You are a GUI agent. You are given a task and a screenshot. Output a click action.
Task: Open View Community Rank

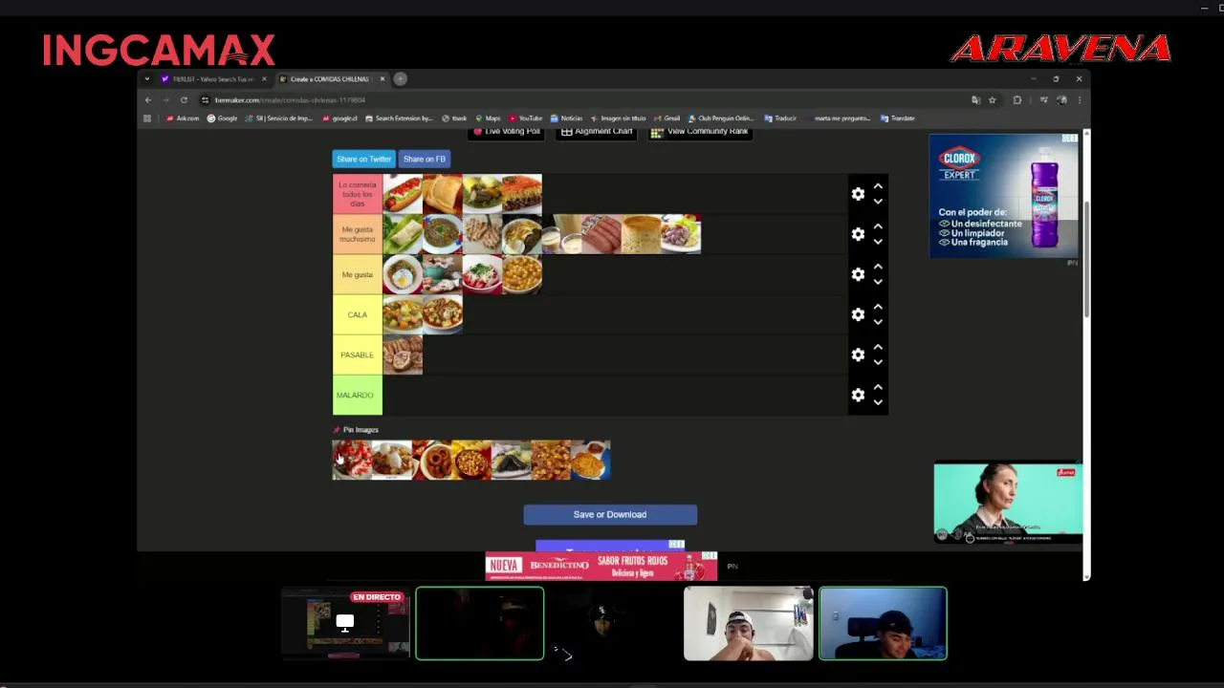pos(700,132)
